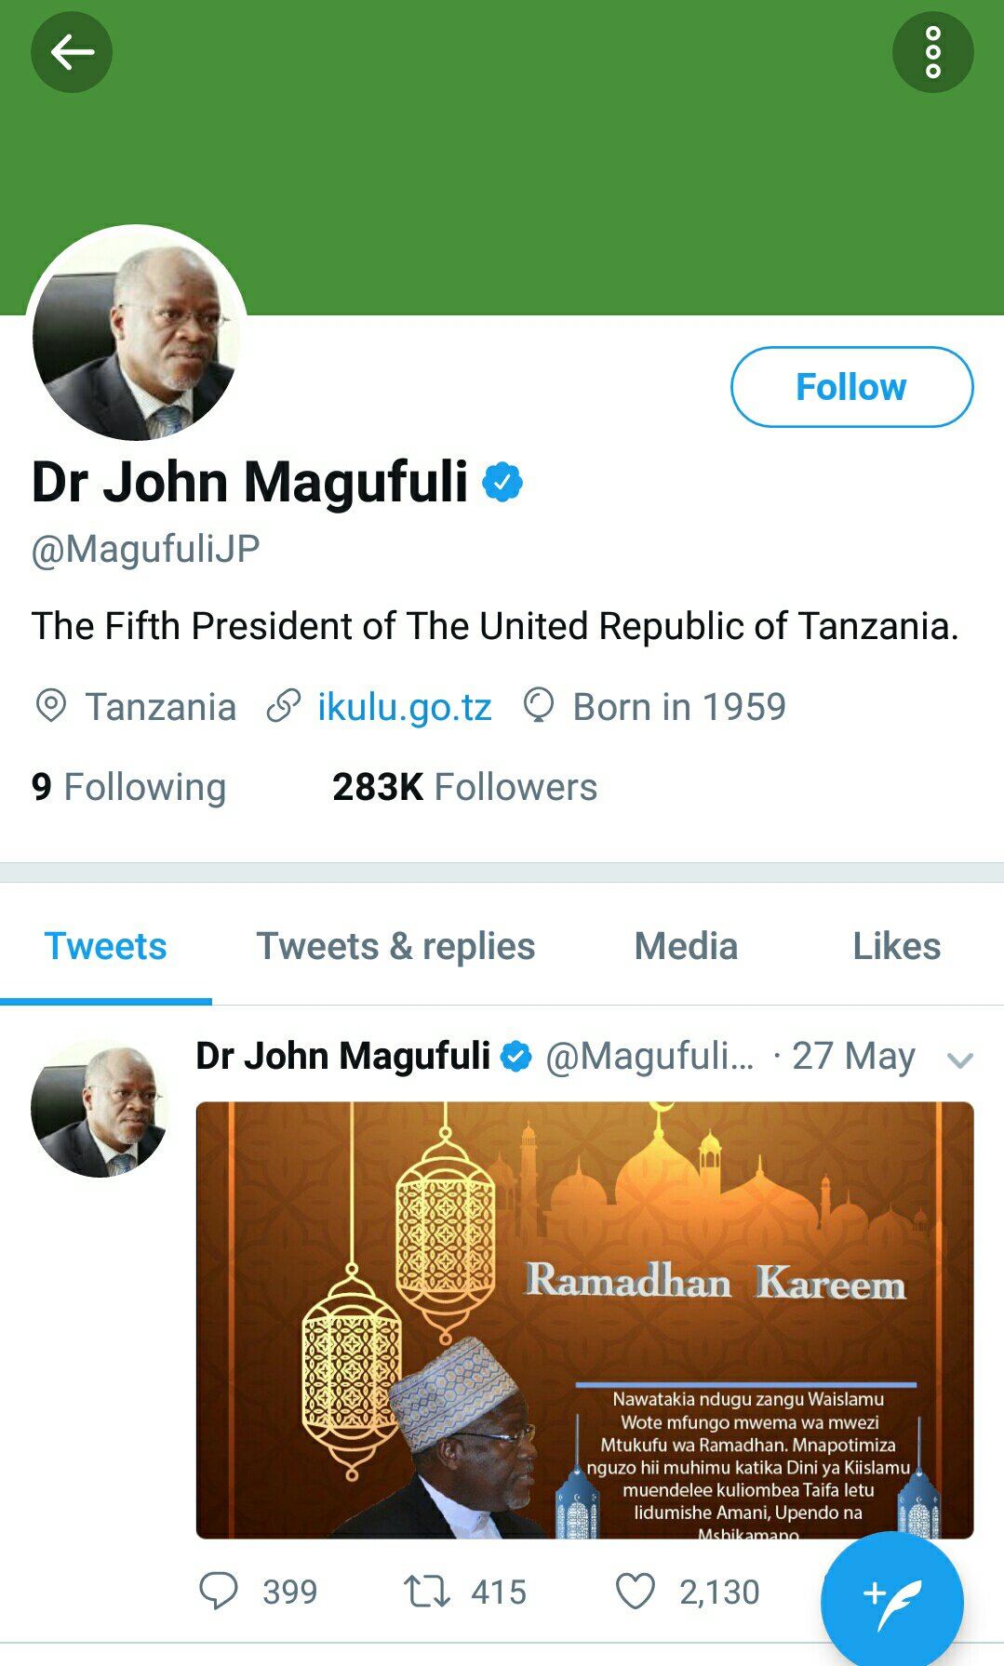This screenshot has height=1666, width=1004.
Task: Expand the tweet options chevron
Action: pyautogui.click(x=959, y=1060)
